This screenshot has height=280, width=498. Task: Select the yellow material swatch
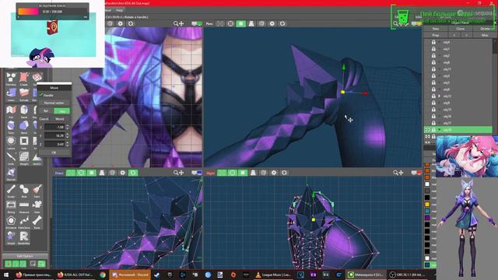(x=427, y=204)
